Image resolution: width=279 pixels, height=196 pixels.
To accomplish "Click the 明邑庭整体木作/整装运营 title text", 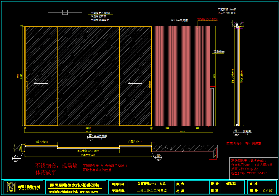I will 74,185.
